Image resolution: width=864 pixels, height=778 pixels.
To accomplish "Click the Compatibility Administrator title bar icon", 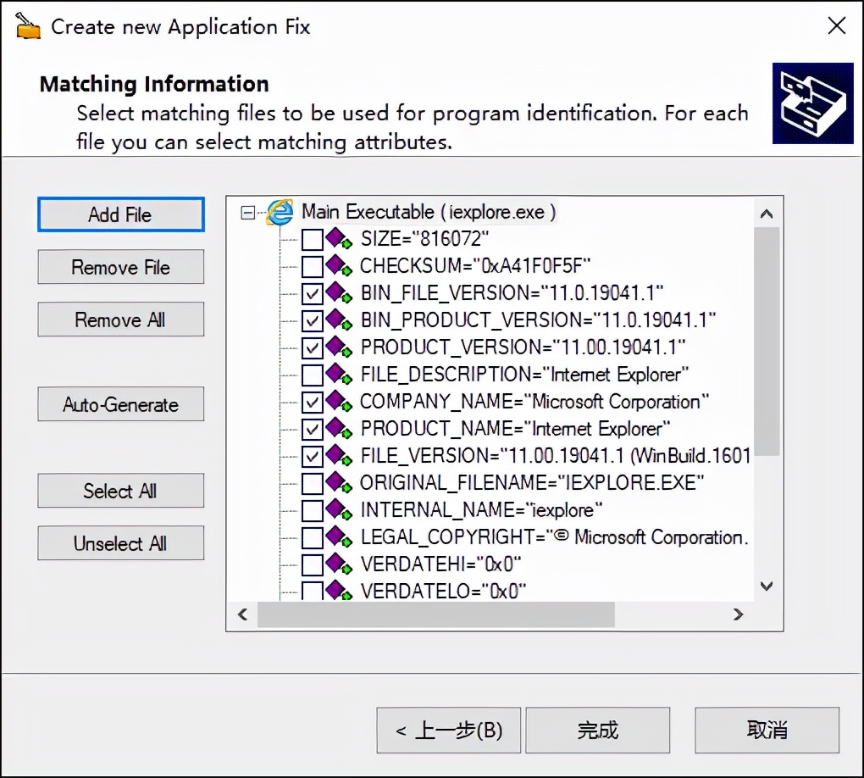I will [x=28, y=26].
